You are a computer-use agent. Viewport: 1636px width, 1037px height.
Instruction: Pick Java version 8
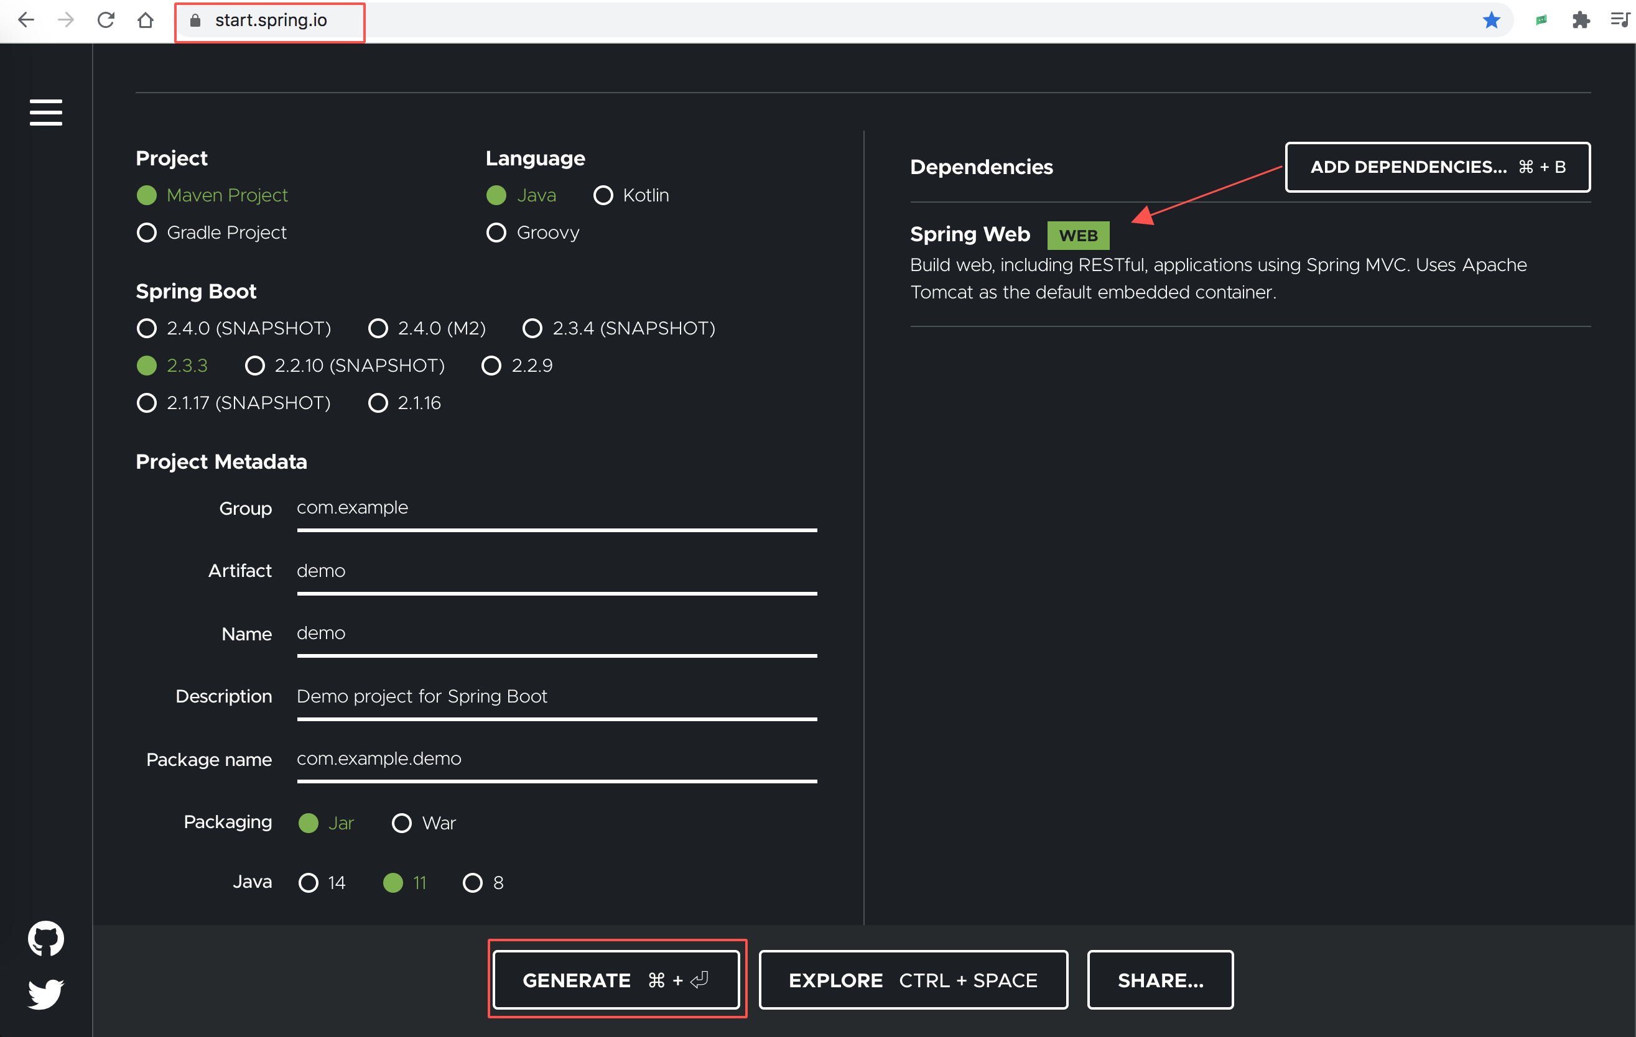(472, 883)
